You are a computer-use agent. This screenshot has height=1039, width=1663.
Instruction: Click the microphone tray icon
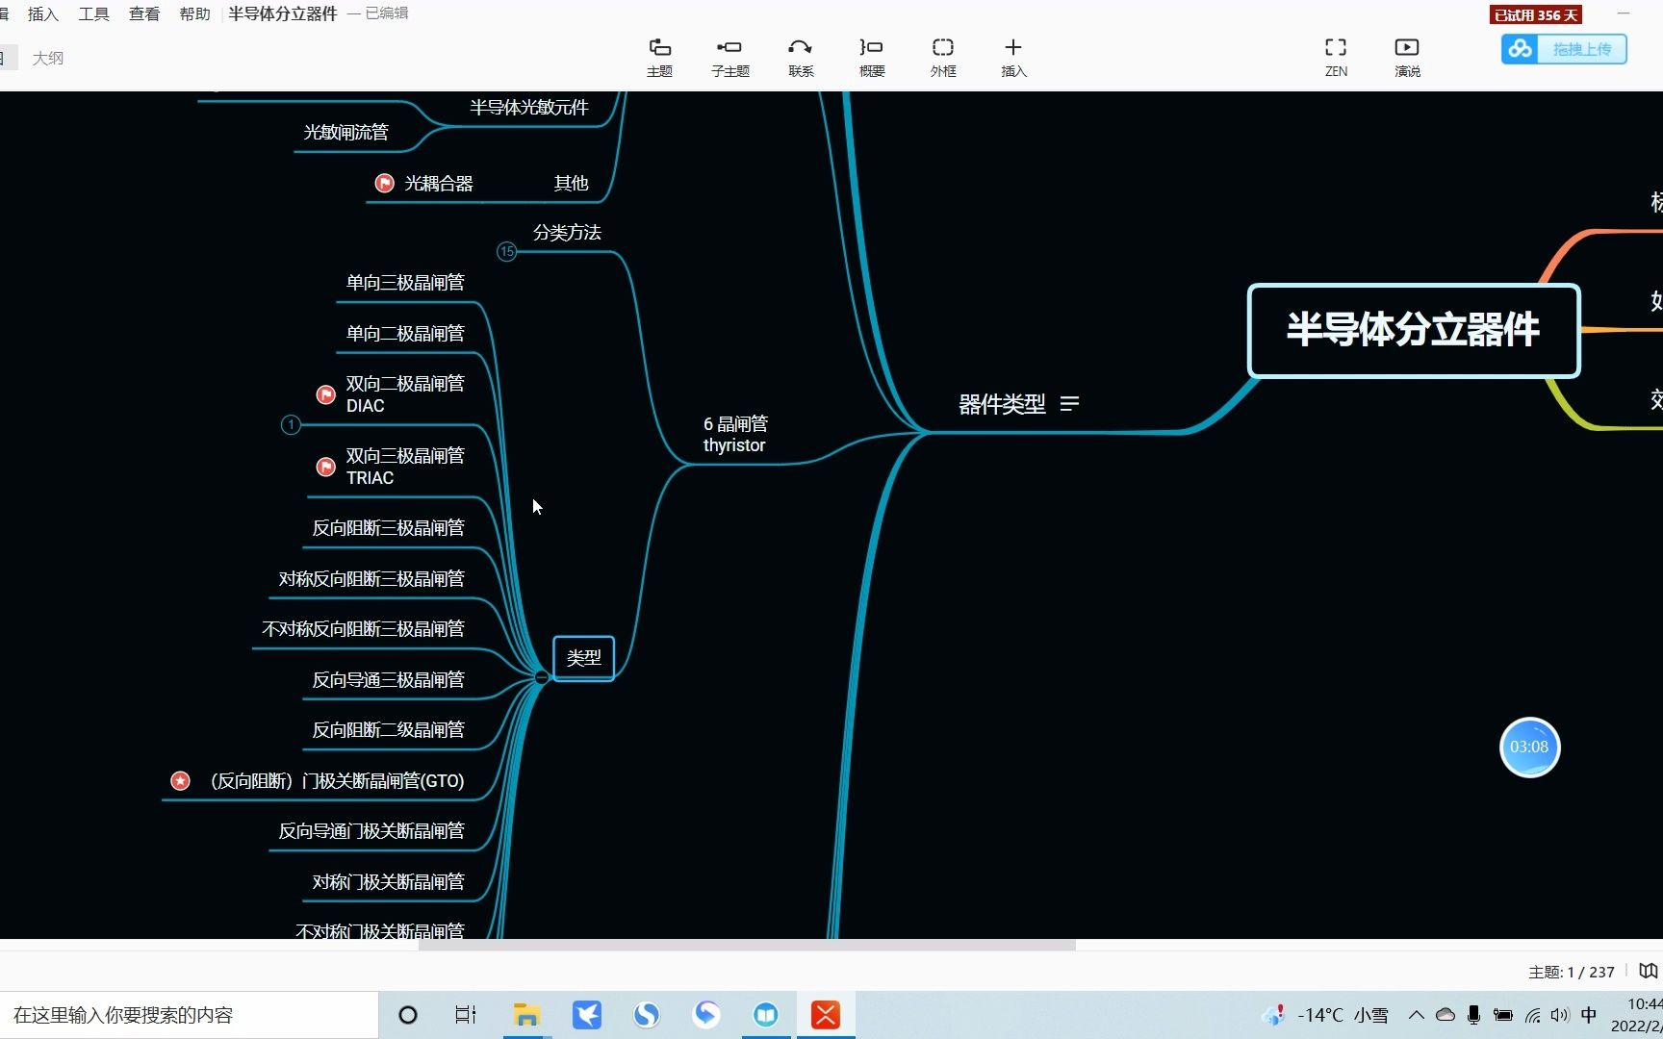click(x=1473, y=1015)
